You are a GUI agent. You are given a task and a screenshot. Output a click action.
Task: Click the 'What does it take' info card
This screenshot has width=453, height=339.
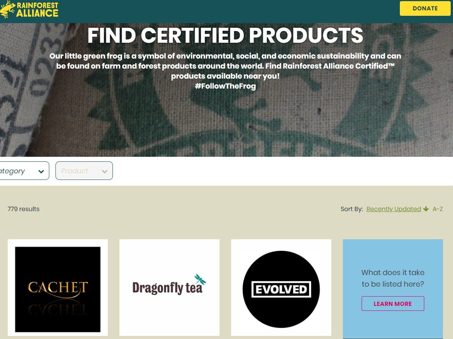(x=393, y=289)
